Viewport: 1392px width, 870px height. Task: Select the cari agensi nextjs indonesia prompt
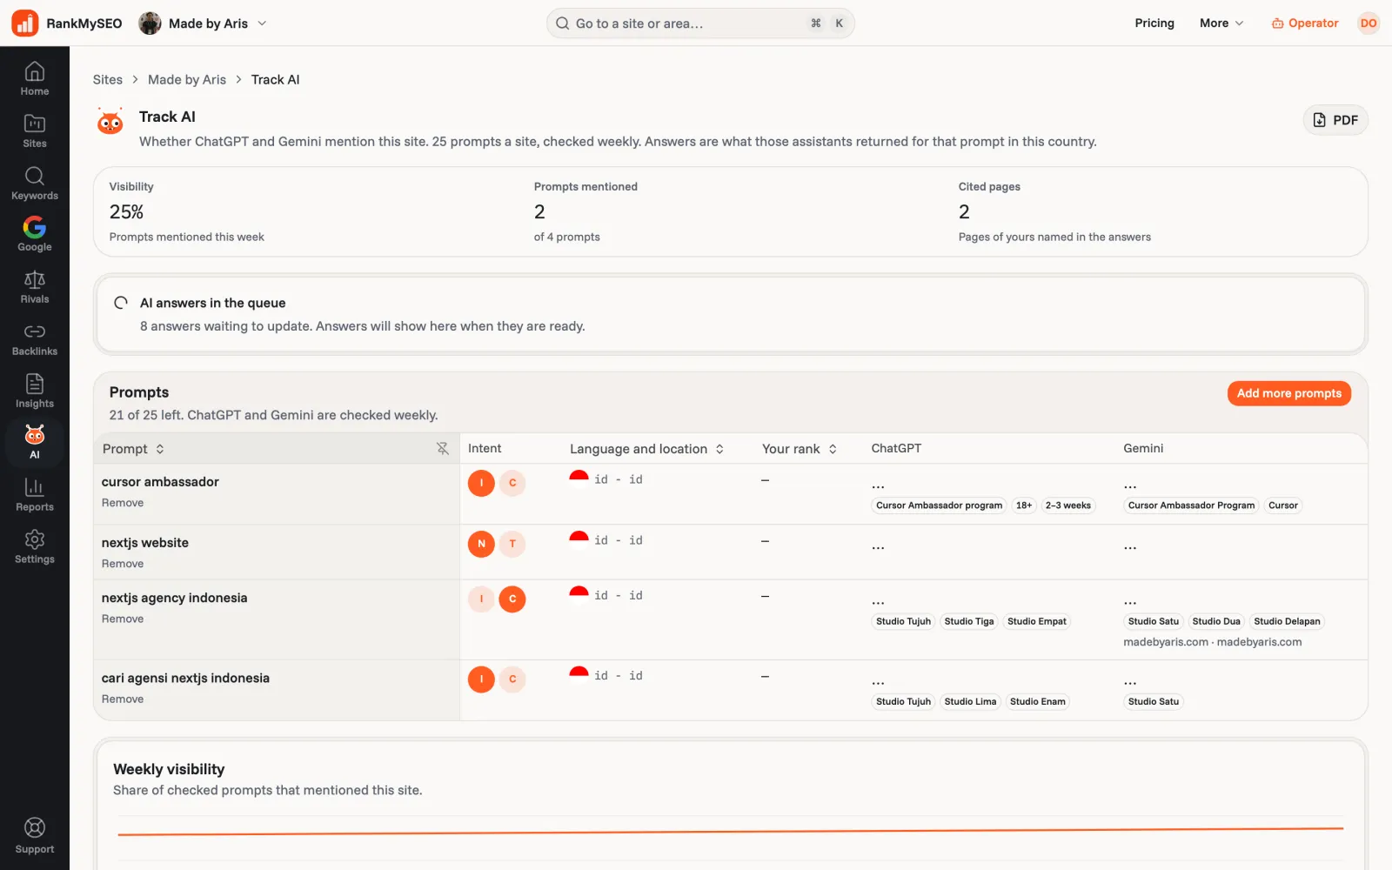click(x=185, y=679)
